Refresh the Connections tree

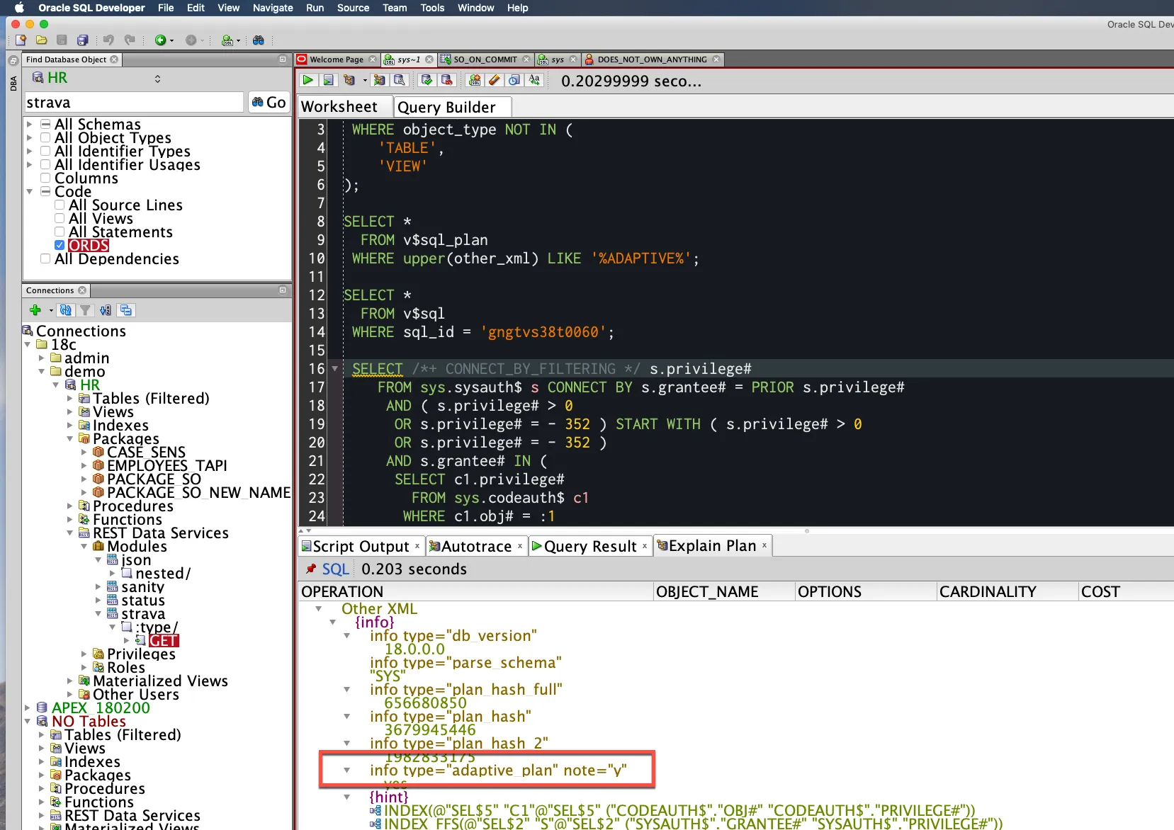[x=65, y=310]
